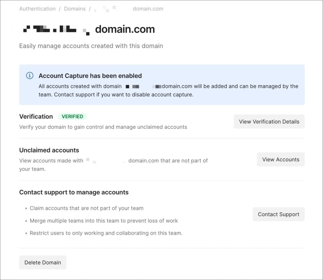This screenshot has height=280, width=323.
Task: Select the Unclaimed accounts section title
Action: coord(49,150)
